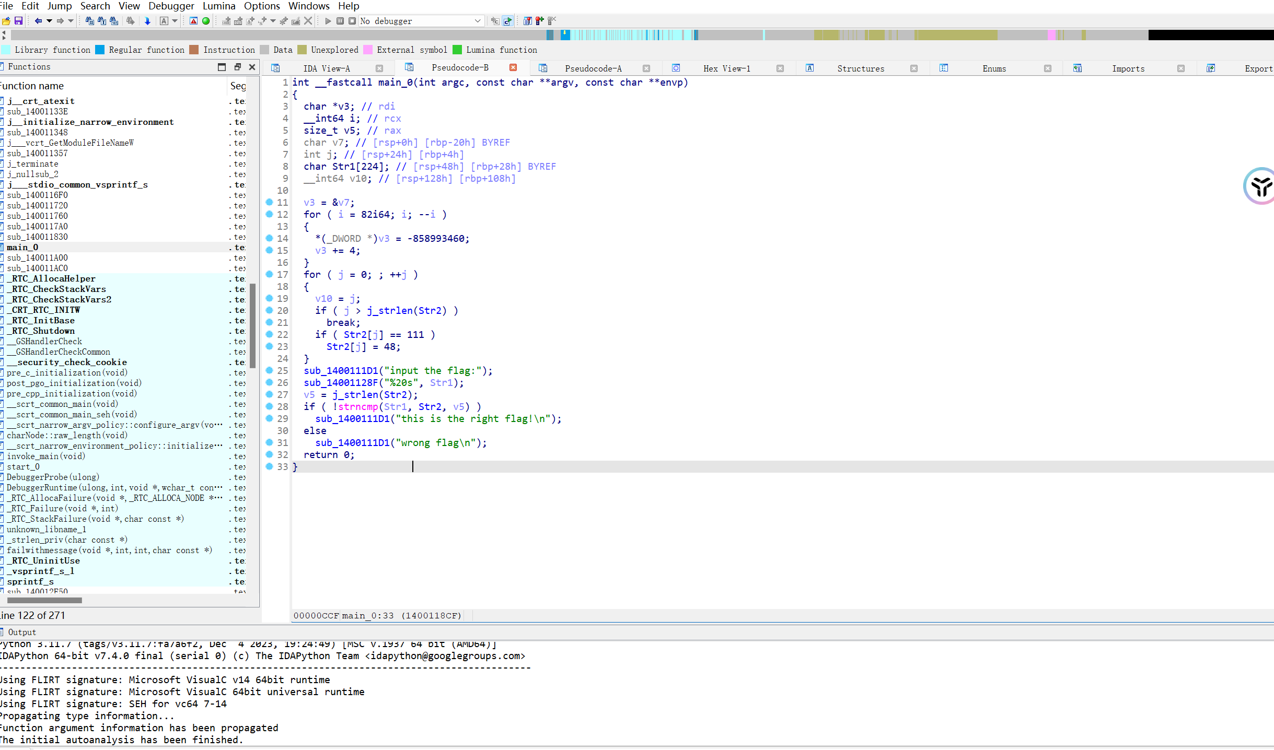Open the Jump menu
This screenshot has width=1274, height=750.
pos(60,6)
